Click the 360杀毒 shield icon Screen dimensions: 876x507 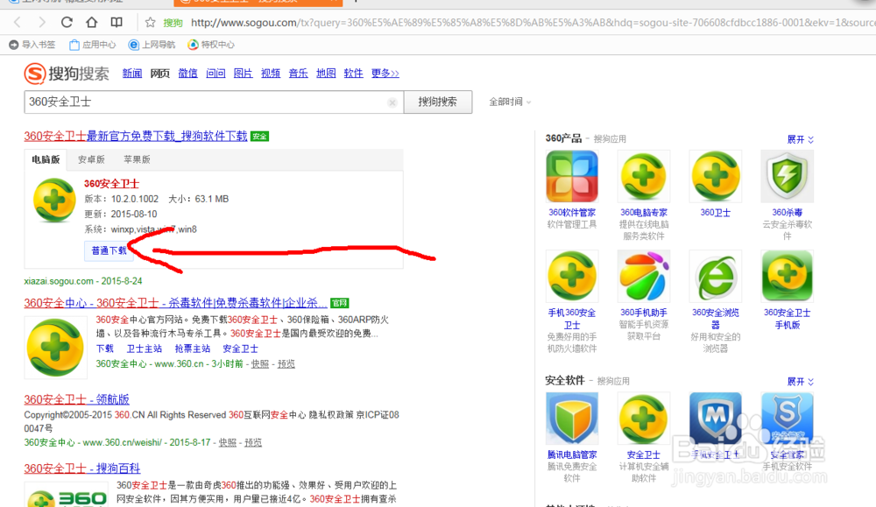pos(788,177)
